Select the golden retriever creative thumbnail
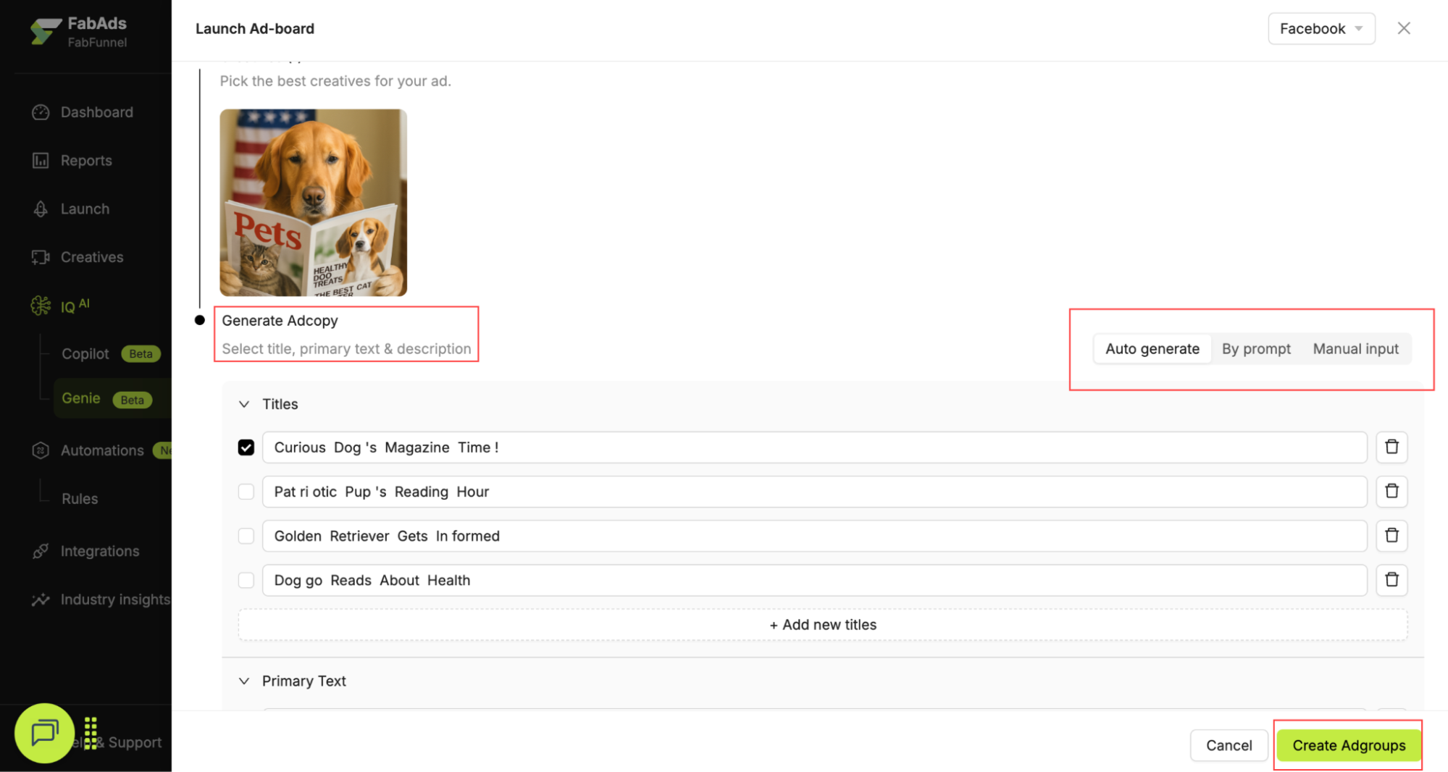 click(x=313, y=203)
